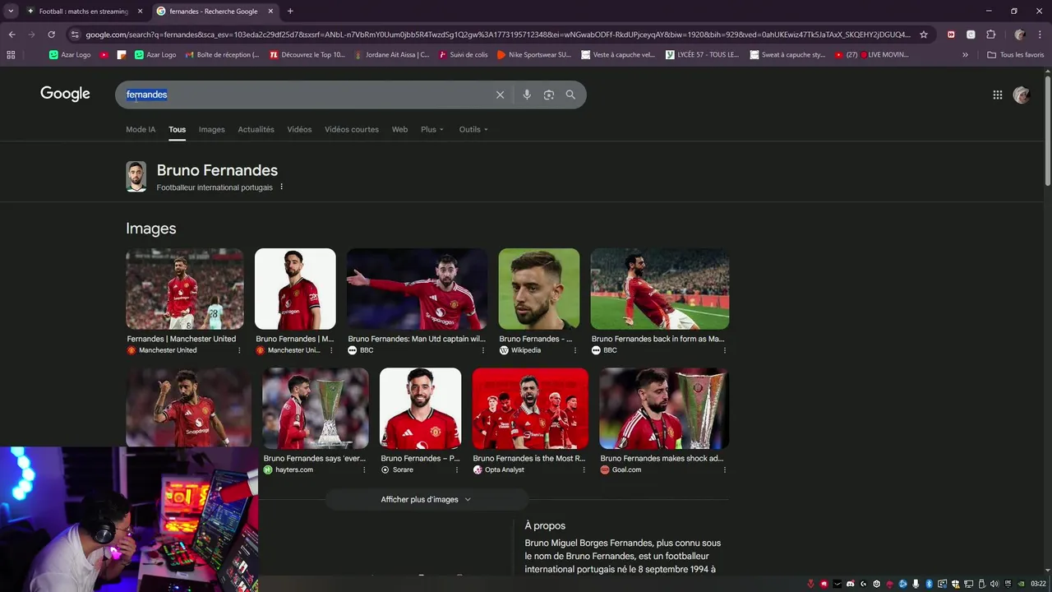Viewport: 1052px width, 592px height.
Task: Select the Actualités tab
Action: (x=256, y=129)
